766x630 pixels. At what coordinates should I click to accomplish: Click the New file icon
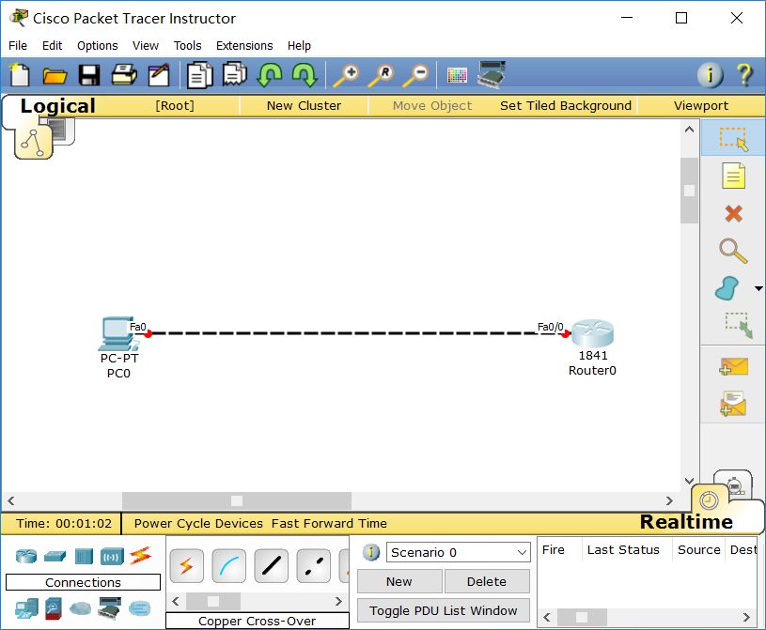point(20,75)
